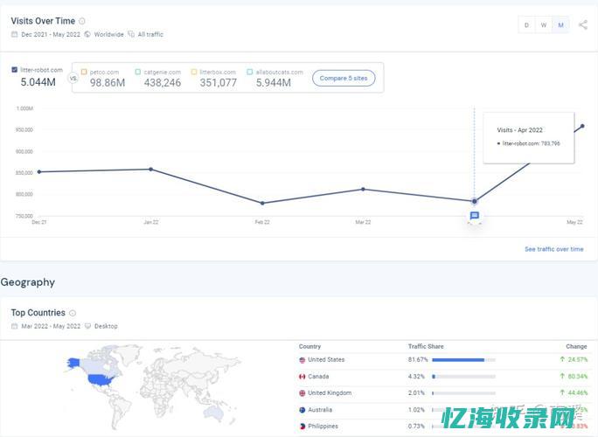The height and width of the screenshot is (437, 598).
Task: Click the share icon in Visits Over Time
Action: coord(583,24)
